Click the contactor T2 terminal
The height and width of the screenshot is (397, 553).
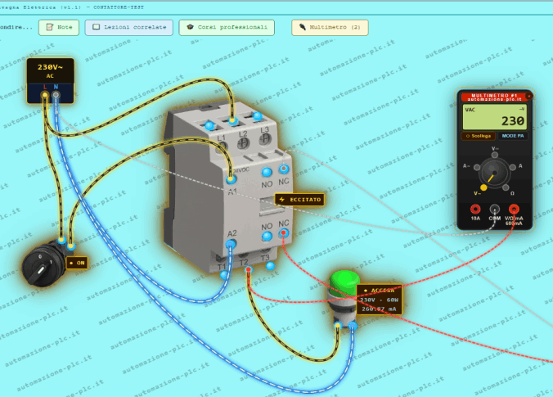point(249,270)
